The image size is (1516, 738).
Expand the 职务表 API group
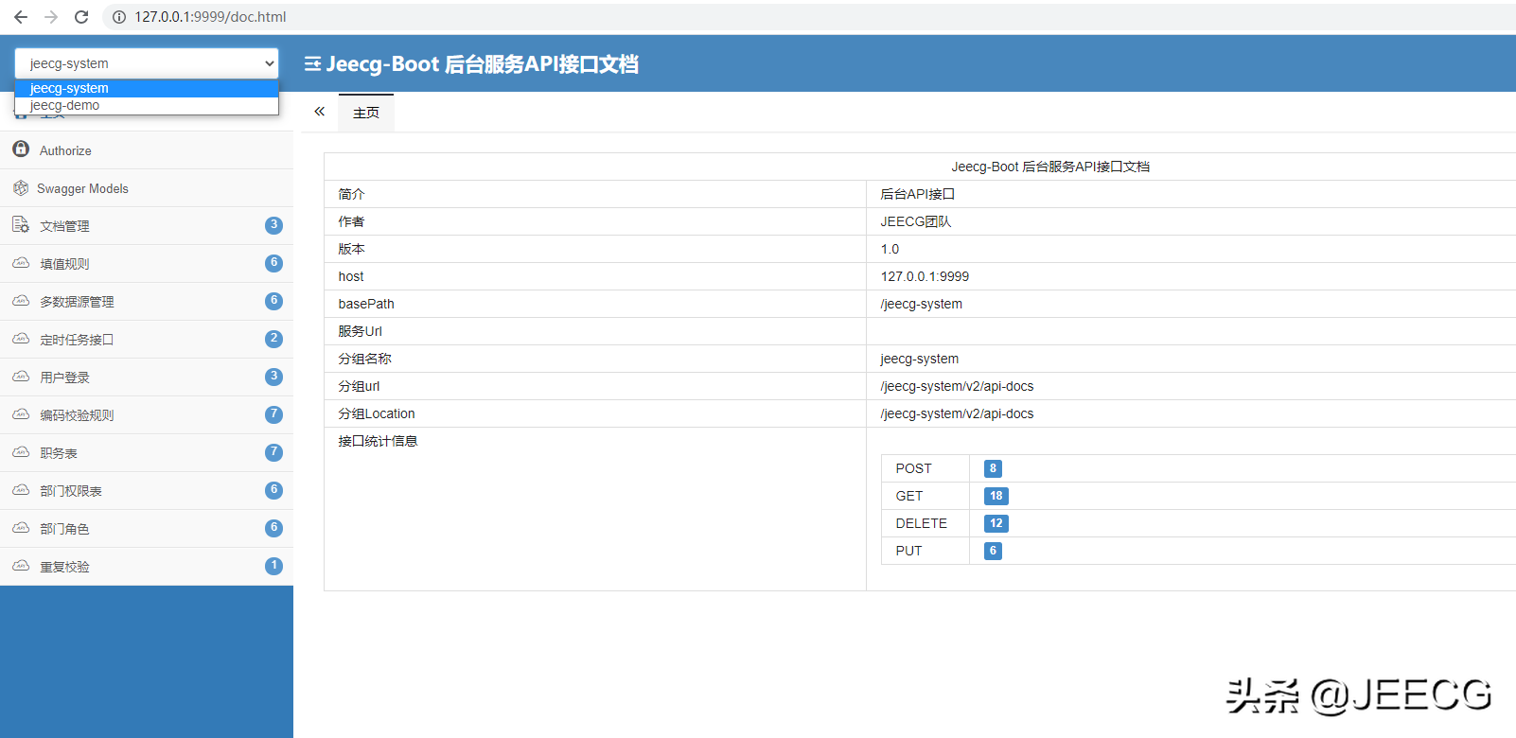(x=147, y=453)
